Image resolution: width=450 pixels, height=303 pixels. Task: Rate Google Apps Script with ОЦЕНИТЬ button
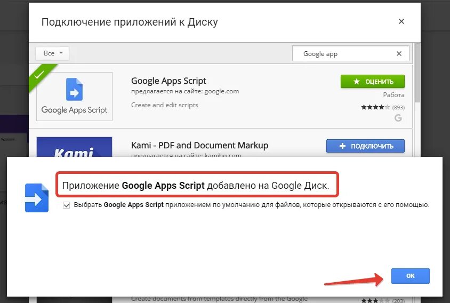pyautogui.click(x=373, y=82)
